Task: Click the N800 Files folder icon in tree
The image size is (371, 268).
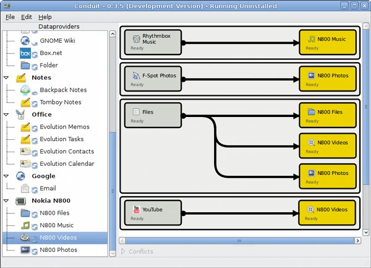Action: click(25, 213)
